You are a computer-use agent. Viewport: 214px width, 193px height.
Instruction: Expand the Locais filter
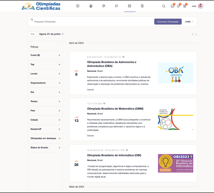pyautogui.click(x=45, y=74)
